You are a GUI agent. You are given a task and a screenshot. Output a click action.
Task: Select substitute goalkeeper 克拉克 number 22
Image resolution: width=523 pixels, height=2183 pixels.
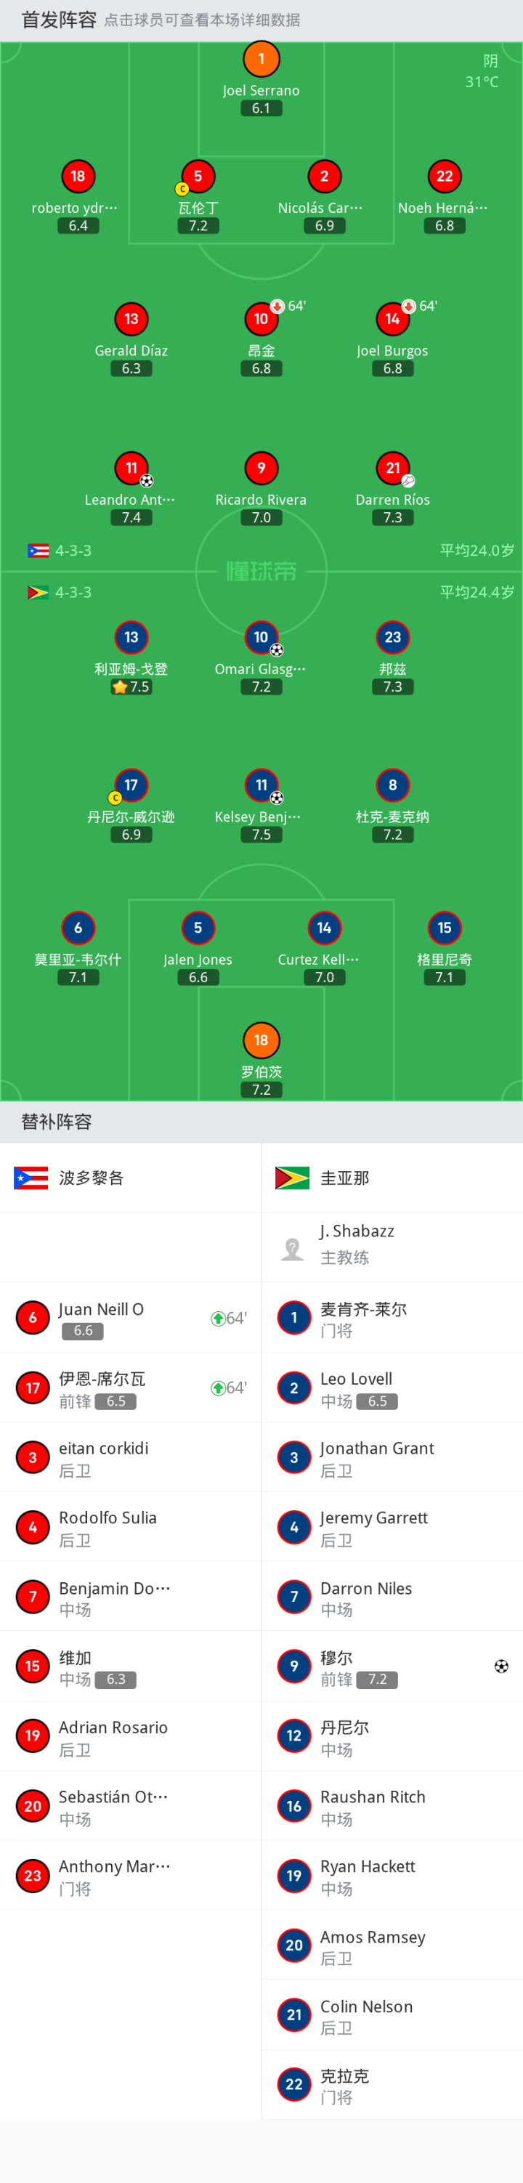pyautogui.click(x=392, y=2085)
